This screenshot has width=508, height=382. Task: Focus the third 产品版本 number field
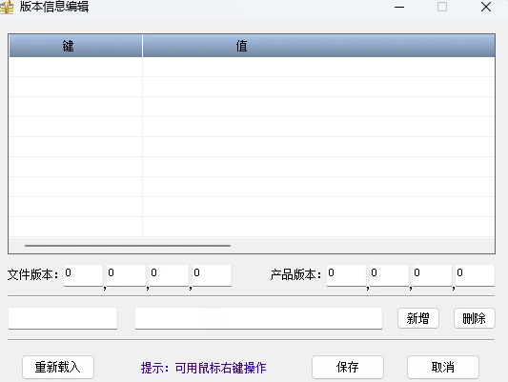click(432, 275)
